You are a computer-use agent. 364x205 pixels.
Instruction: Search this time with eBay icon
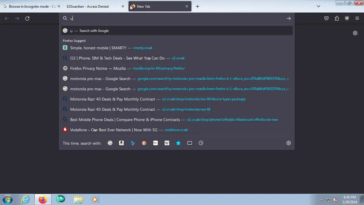tap(156, 143)
